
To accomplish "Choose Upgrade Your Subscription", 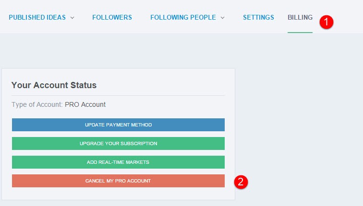I will pyautogui.click(x=118, y=143).
